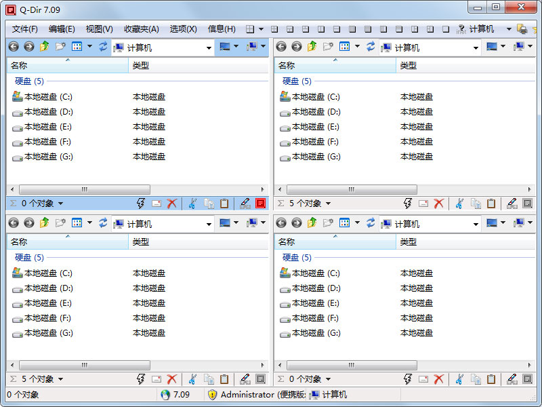Image resolution: width=542 pixels, height=407 pixels.
Task: Refresh the top-left pane
Action: [x=103, y=46]
